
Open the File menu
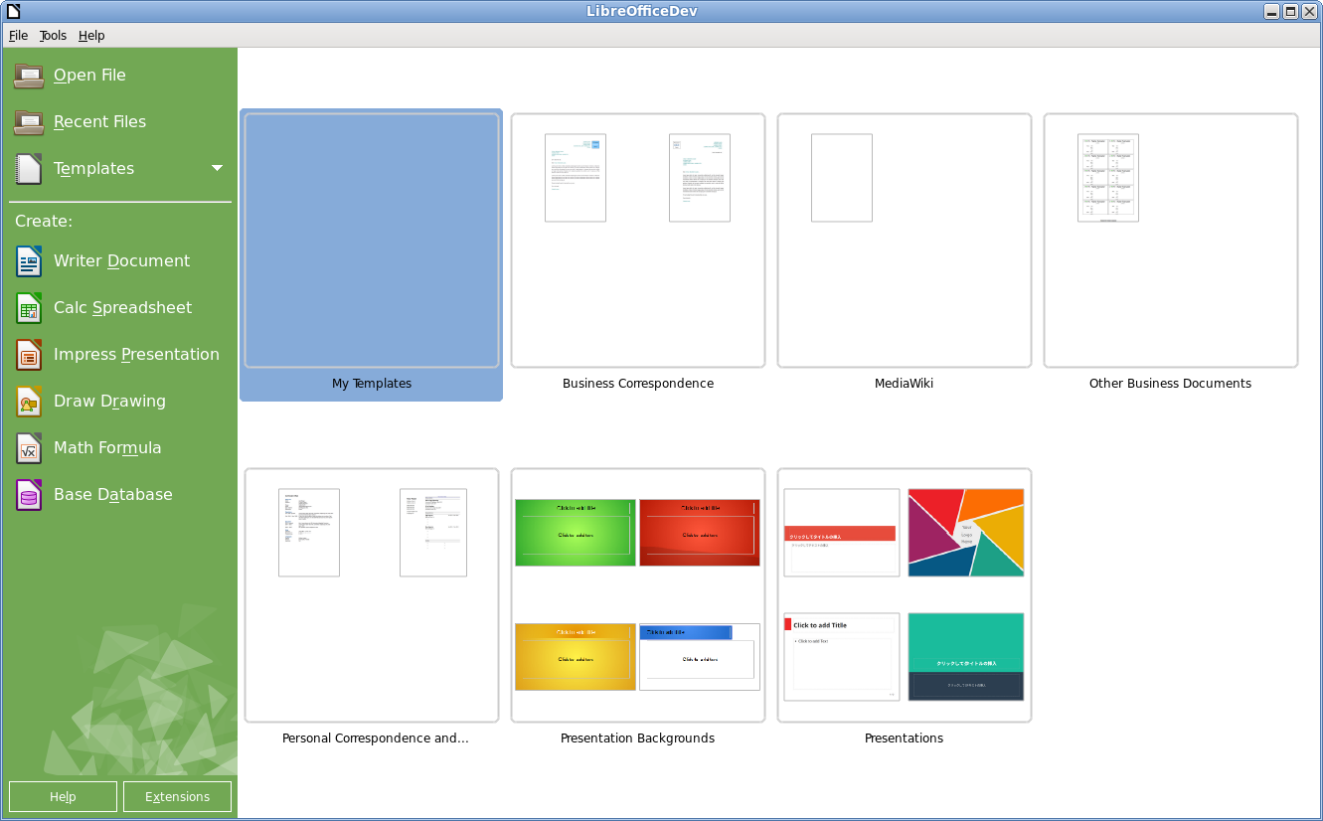pyautogui.click(x=18, y=36)
